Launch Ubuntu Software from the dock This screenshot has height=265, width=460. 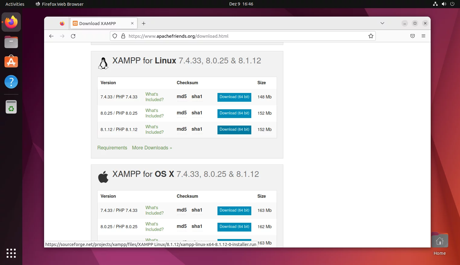click(x=11, y=62)
